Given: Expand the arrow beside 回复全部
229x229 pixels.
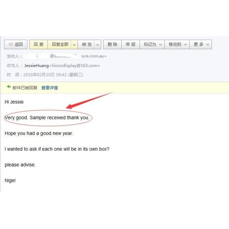Looking at the screenshot, I should (74, 44).
